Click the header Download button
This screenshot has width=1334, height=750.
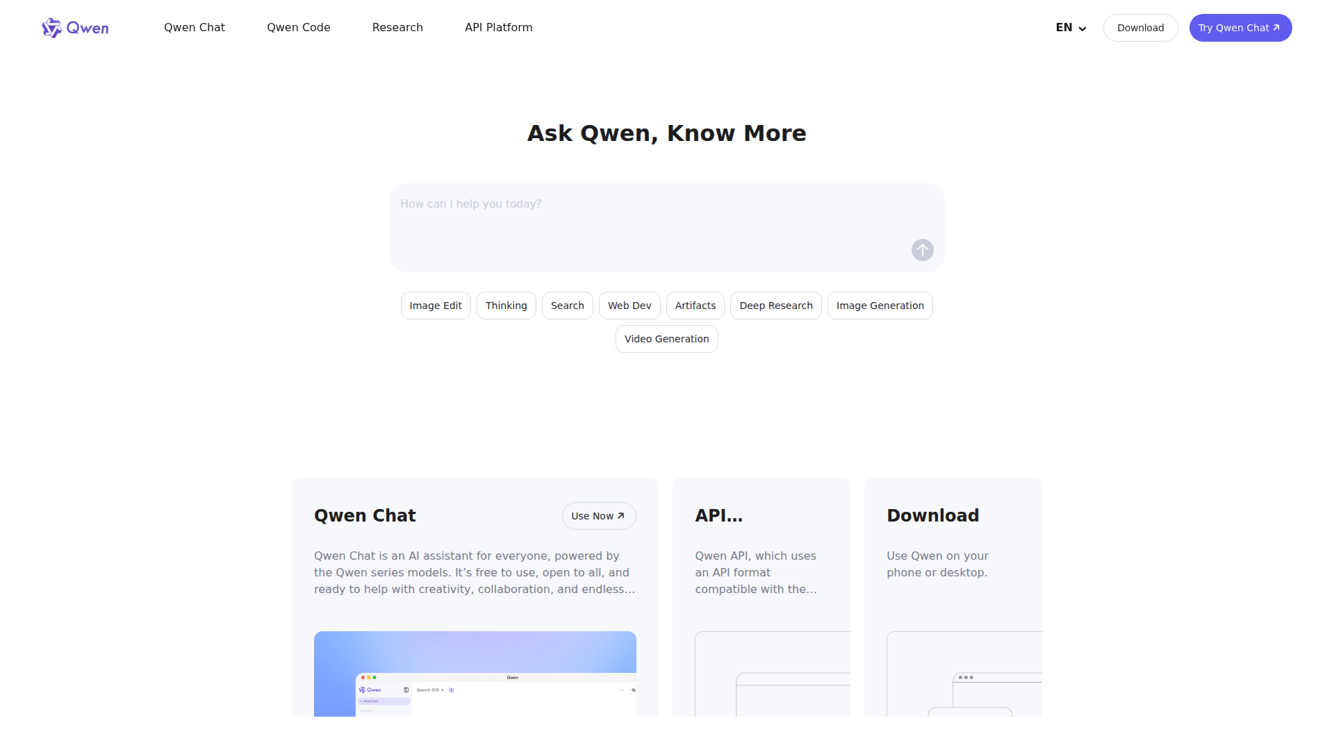[x=1140, y=28]
